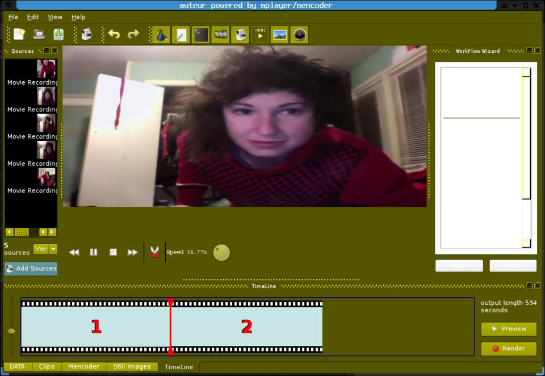Click the scissors cut icon
545x376 pixels.
154,252
